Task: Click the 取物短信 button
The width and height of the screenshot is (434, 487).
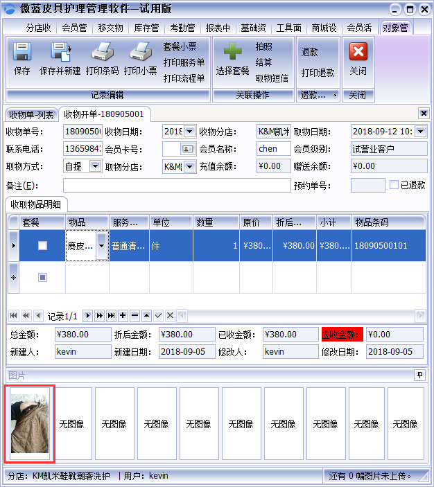Action: click(x=272, y=78)
